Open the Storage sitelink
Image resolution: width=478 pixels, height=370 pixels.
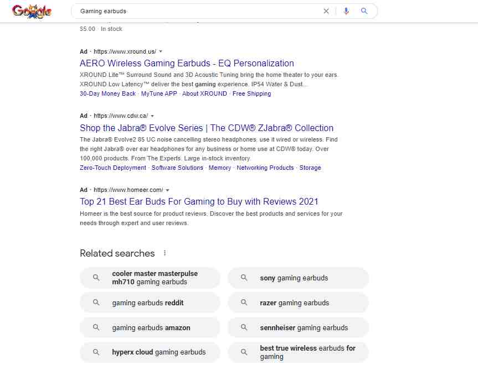click(x=310, y=168)
